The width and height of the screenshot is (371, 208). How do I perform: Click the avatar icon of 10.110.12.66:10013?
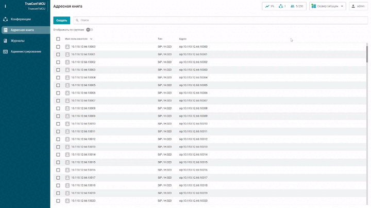coord(68,147)
